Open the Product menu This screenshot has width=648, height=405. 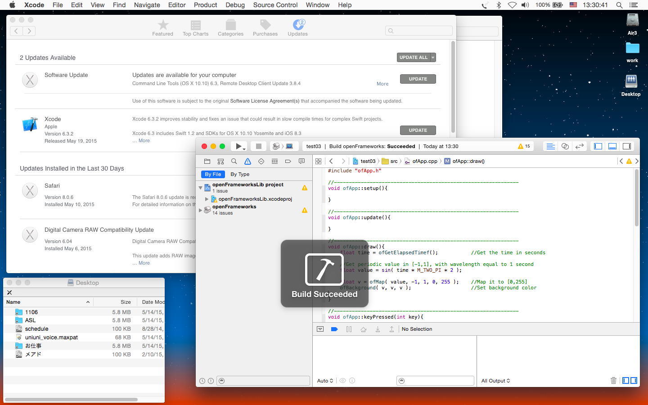point(205,5)
